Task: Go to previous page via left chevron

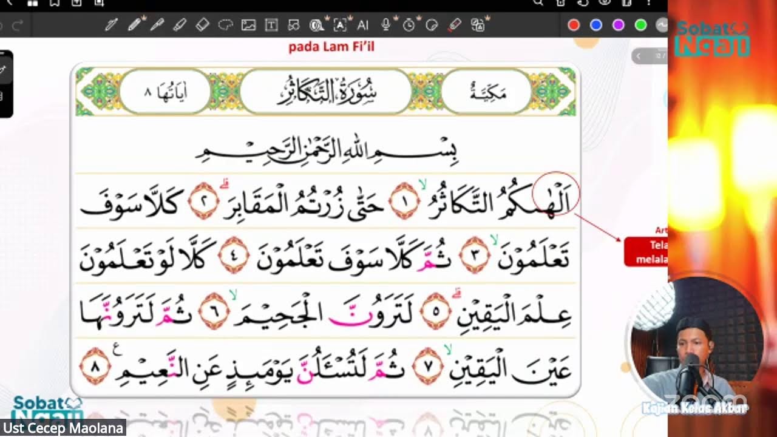Action: coord(639,56)
